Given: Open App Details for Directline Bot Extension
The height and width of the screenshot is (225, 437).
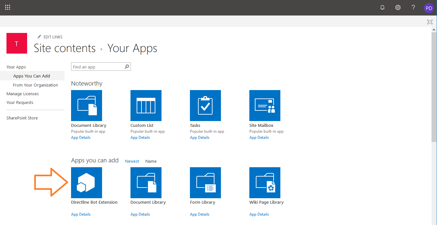Looking at the screenshot, I should [x=81, y=214].
